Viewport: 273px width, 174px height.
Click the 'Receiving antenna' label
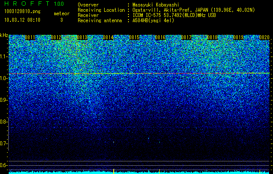coord(100,20)
